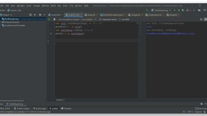Click the 'true' output on line 2
Image resolution: width=207 pixels, height=116 pixels.
(x=149, y=27)
